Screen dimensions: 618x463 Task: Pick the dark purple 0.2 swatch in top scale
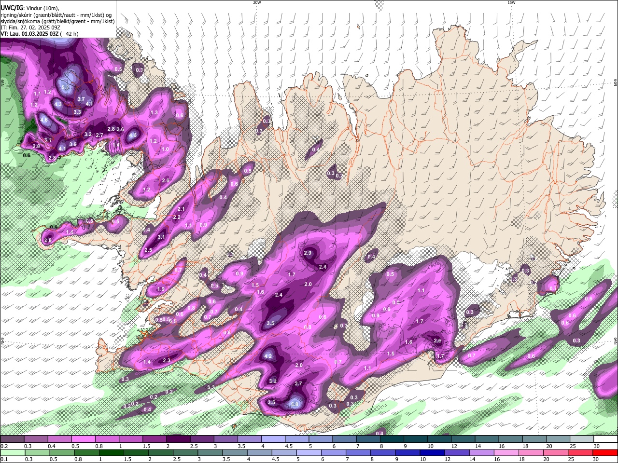click(x=12, y=439)
